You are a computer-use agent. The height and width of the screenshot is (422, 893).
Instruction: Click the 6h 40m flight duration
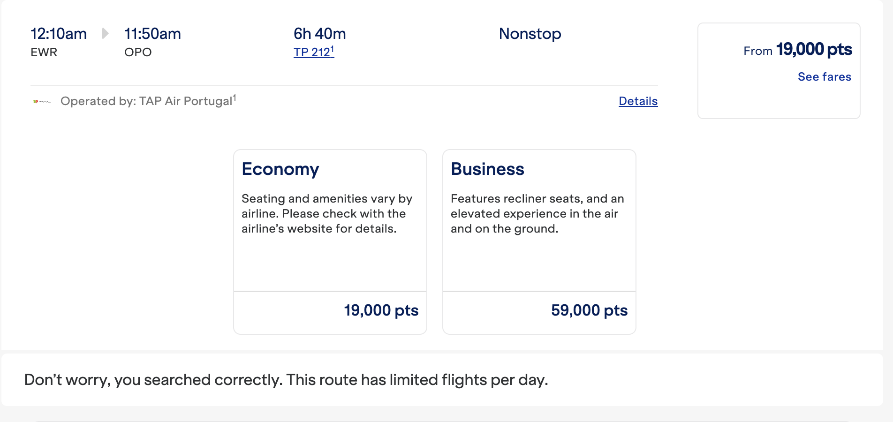pyautogui.click(x=319, y=33)
